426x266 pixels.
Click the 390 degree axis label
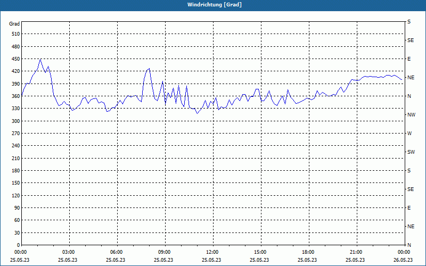coord(16,84)
